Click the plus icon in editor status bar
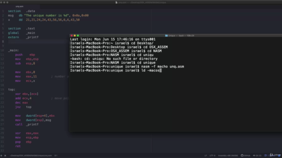Image resolution: width=282 pixels, height=158 pixels. [x=1, y=155]
